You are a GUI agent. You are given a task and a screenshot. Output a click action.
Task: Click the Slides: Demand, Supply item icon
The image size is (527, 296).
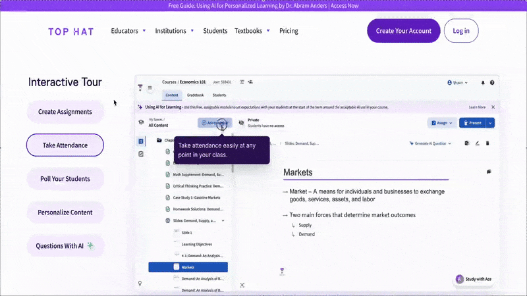(168, 220)
